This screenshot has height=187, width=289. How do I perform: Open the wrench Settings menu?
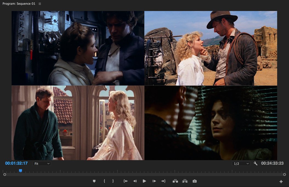click(256, 163)
